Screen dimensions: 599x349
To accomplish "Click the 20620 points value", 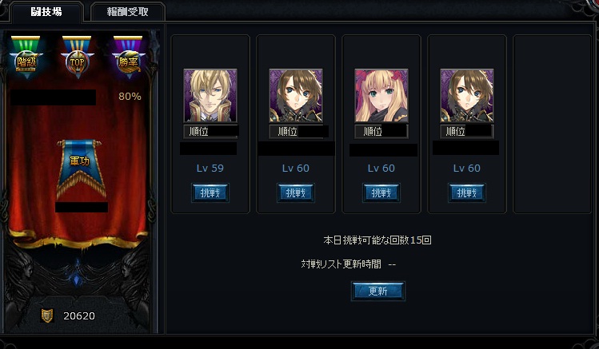I will click(79, 315).
